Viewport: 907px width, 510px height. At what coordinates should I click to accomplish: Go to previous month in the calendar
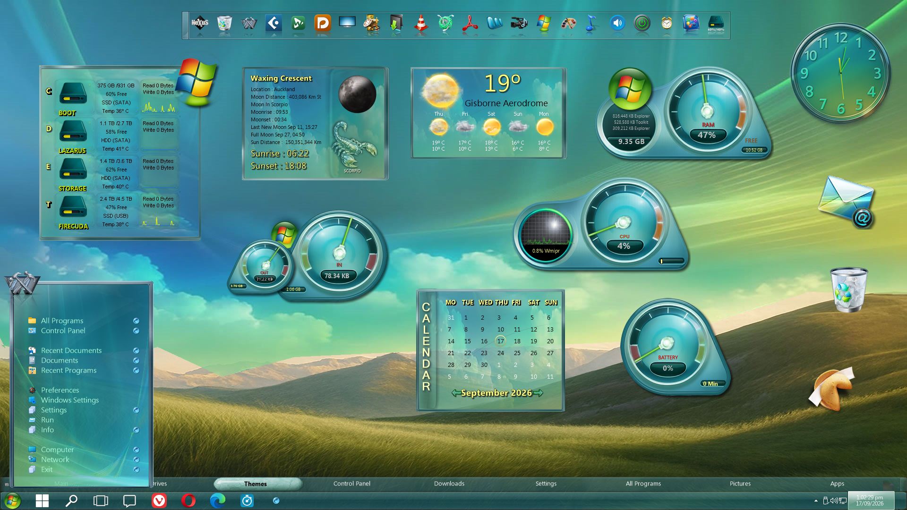pos(456,393)
